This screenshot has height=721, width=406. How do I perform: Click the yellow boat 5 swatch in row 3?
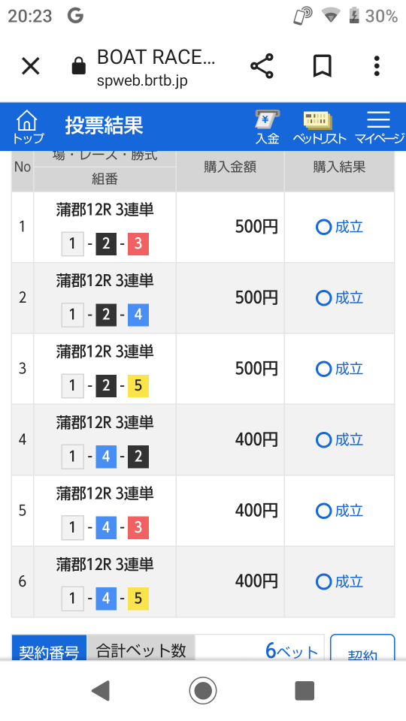138,385
